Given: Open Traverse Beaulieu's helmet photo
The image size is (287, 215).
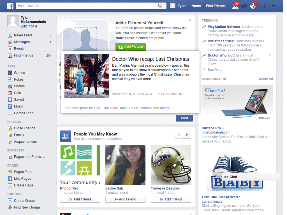Looking at the screenshot, I should [x=171, y=165].
